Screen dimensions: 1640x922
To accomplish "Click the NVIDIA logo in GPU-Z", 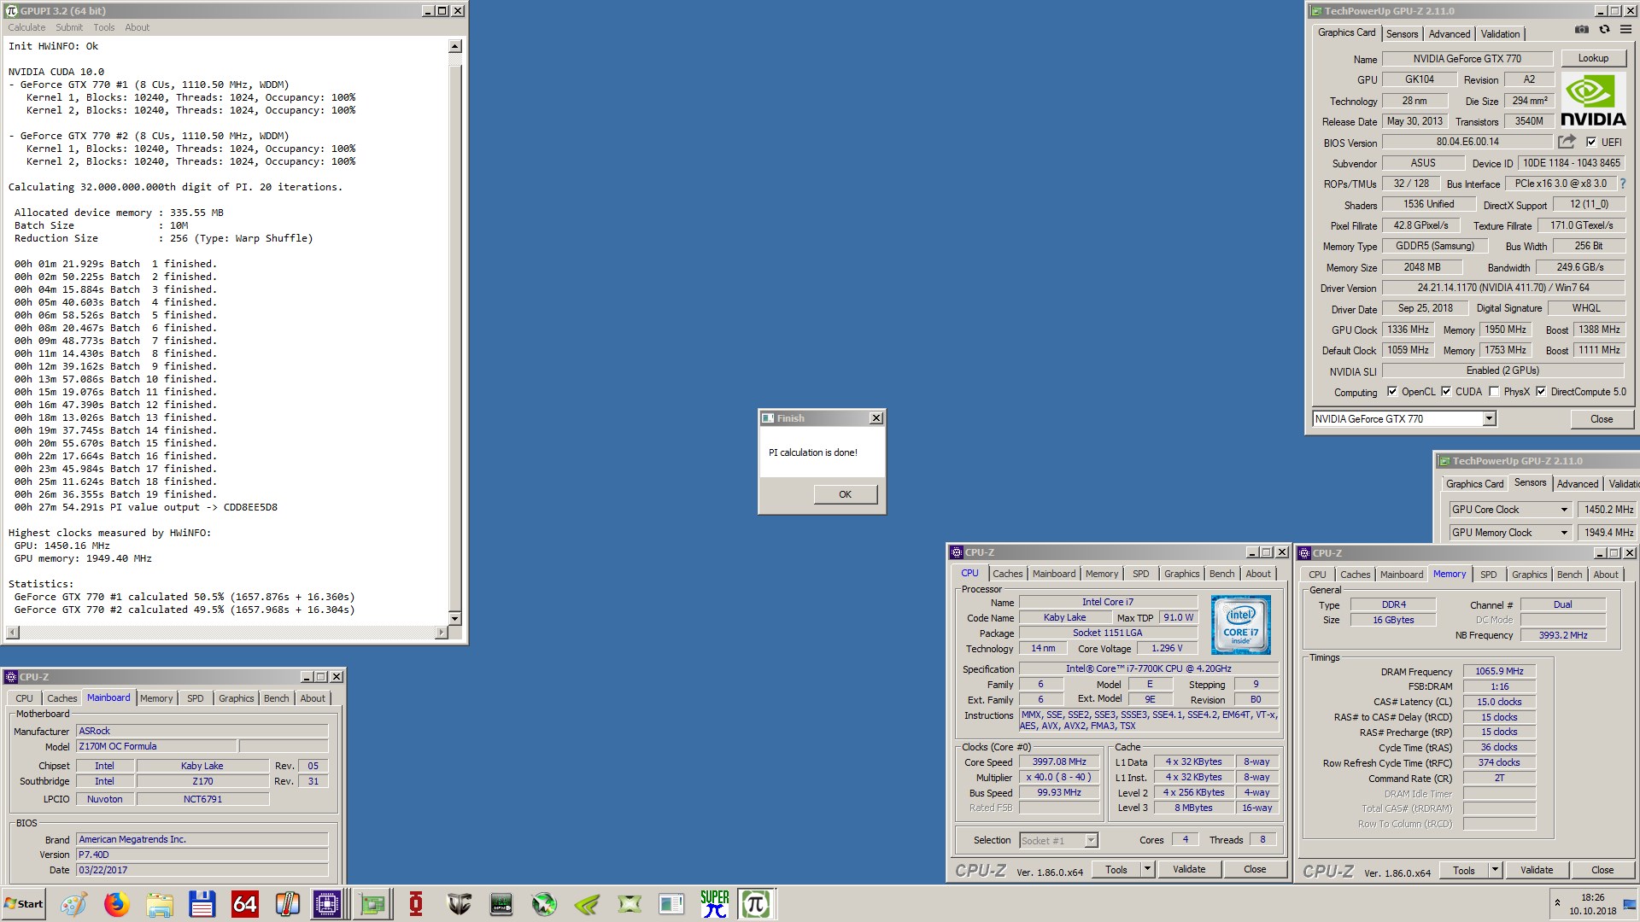I will 1593,101.
